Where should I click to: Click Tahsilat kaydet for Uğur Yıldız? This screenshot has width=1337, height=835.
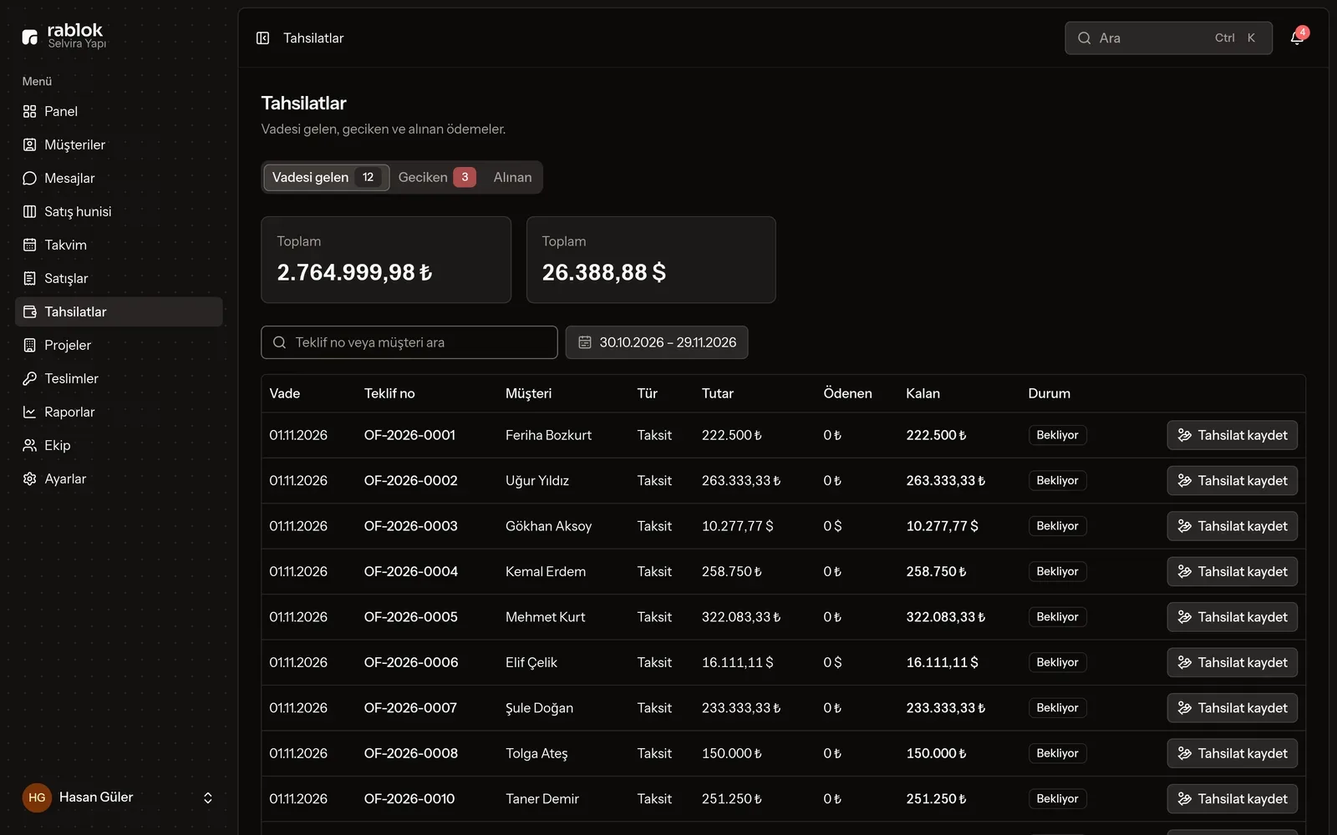click(x=1233, y=480)
